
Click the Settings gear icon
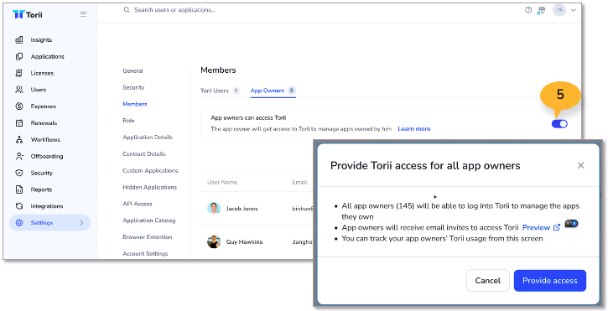coord(19,223)
